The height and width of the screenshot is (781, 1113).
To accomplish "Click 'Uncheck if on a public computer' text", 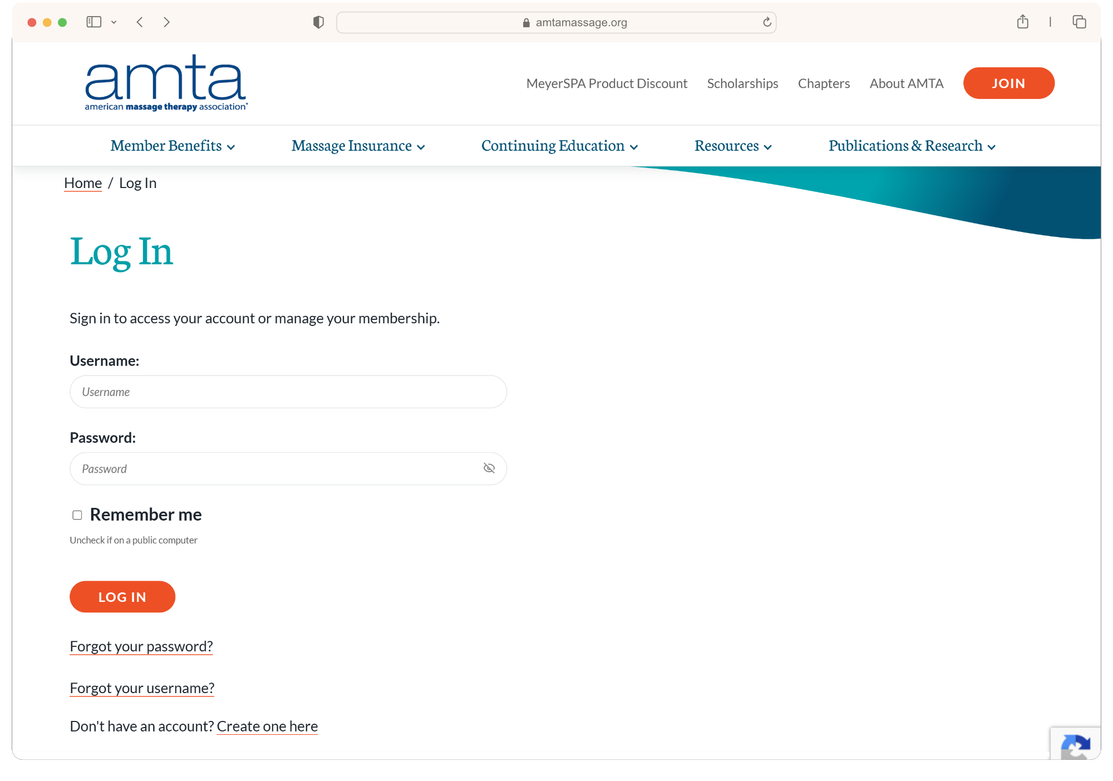I will tap(134, 540).
